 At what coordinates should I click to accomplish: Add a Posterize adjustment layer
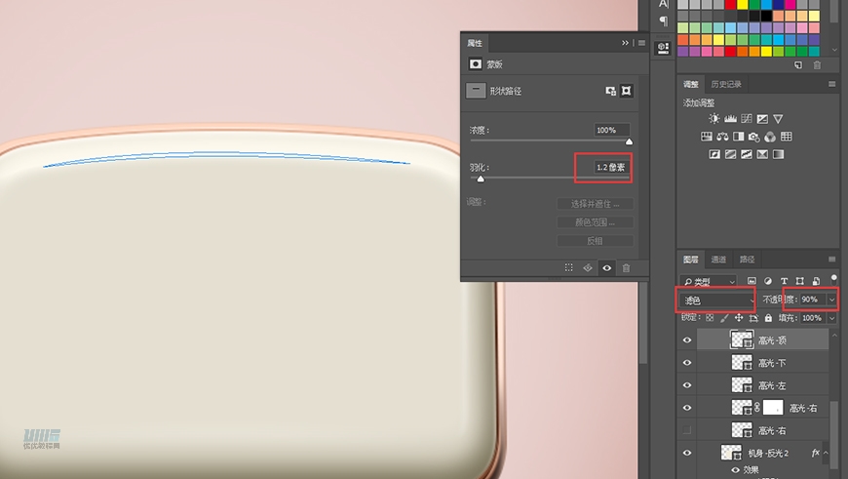point(730,154)
